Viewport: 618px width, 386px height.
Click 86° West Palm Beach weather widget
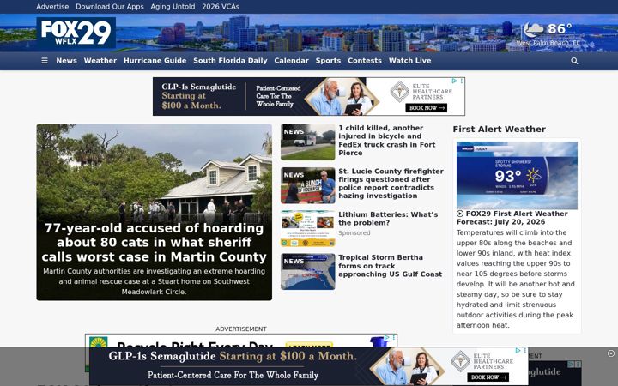coord(548,34)
